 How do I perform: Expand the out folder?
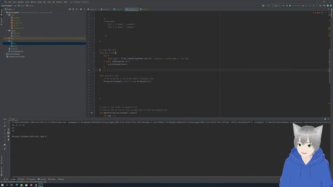[x=7, y=38]
